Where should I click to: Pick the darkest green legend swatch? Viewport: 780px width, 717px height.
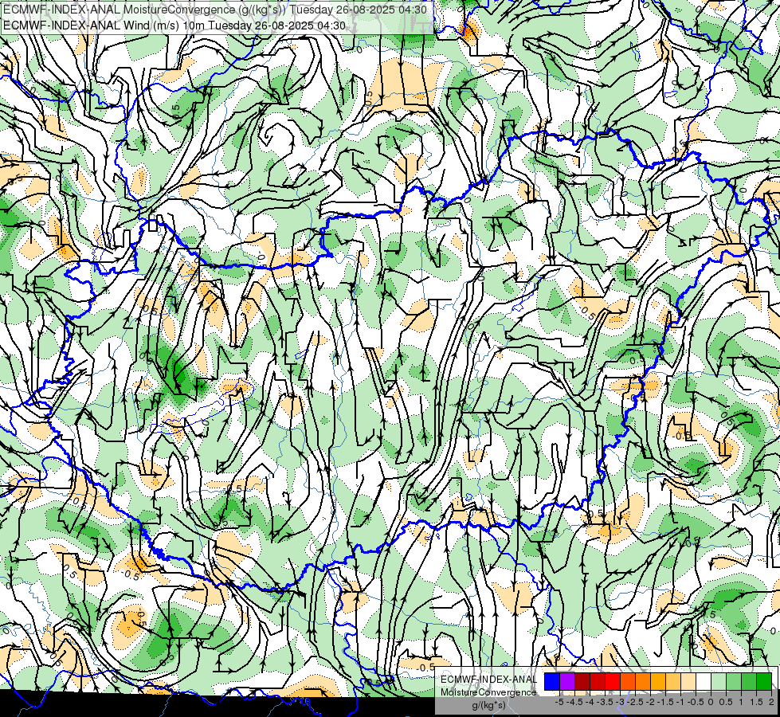764,682
